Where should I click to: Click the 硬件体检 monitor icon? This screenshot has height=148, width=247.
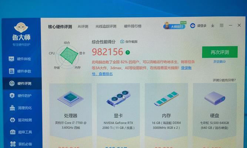[x=11, y=59]
